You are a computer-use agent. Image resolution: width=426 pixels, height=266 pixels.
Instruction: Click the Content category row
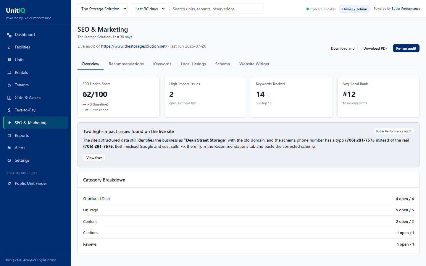point(248,221)
